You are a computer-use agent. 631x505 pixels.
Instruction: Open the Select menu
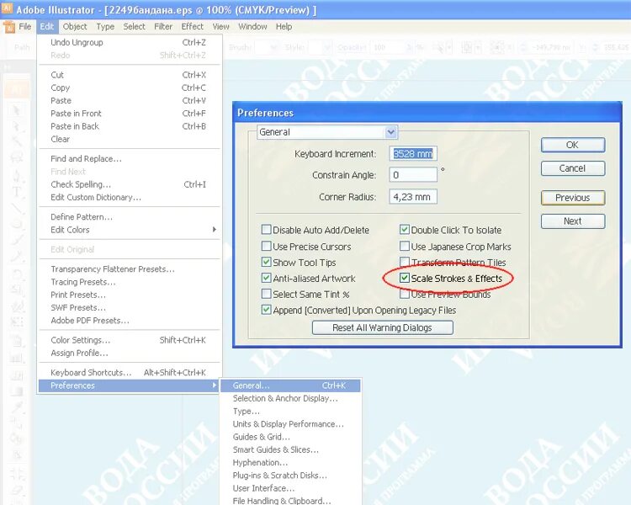point(134,27)
